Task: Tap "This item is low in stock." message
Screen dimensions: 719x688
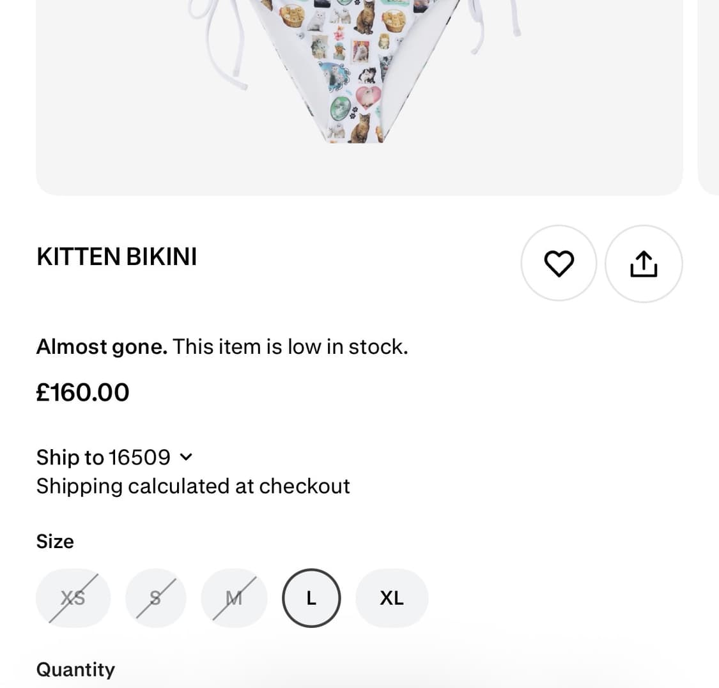Action: point(290,347)
